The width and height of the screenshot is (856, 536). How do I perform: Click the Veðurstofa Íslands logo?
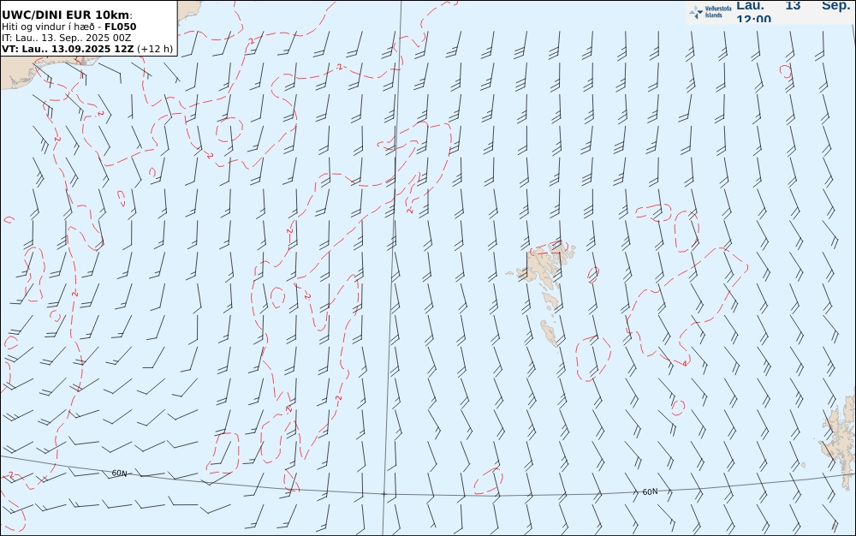point(710,12)
